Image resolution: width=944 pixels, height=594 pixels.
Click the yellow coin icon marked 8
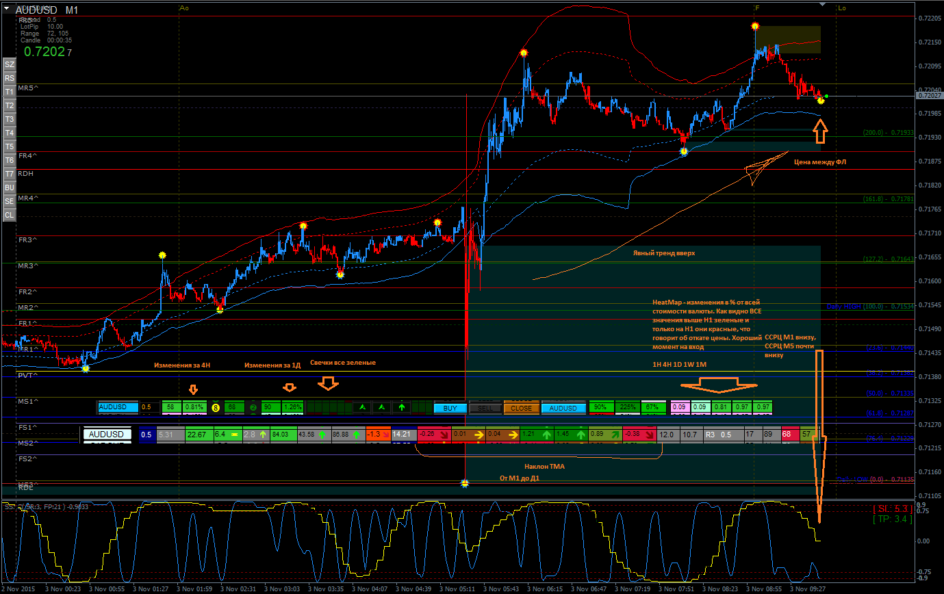tap(216, 408)
